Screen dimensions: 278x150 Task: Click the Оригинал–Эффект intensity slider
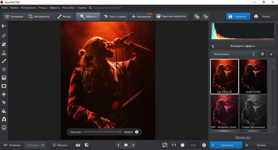click(x=102, y=132)
